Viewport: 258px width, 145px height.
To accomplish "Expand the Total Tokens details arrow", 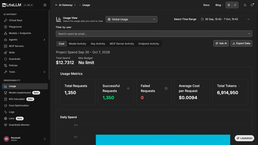I will click(x=239, y=86).
